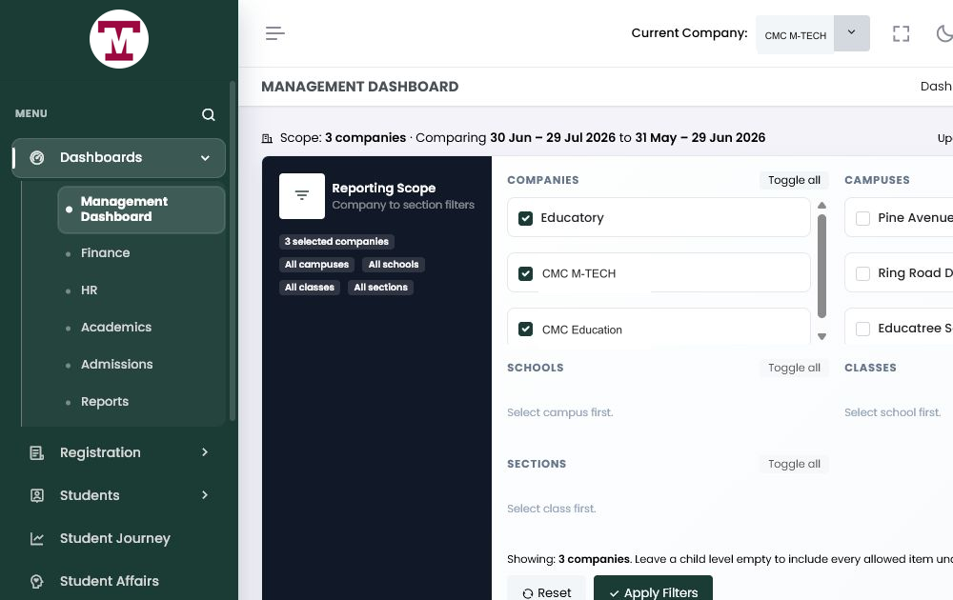Click the sidebar vertical scrollbar
This screenshot has width=953, height=600.
(x=233, y=250)
